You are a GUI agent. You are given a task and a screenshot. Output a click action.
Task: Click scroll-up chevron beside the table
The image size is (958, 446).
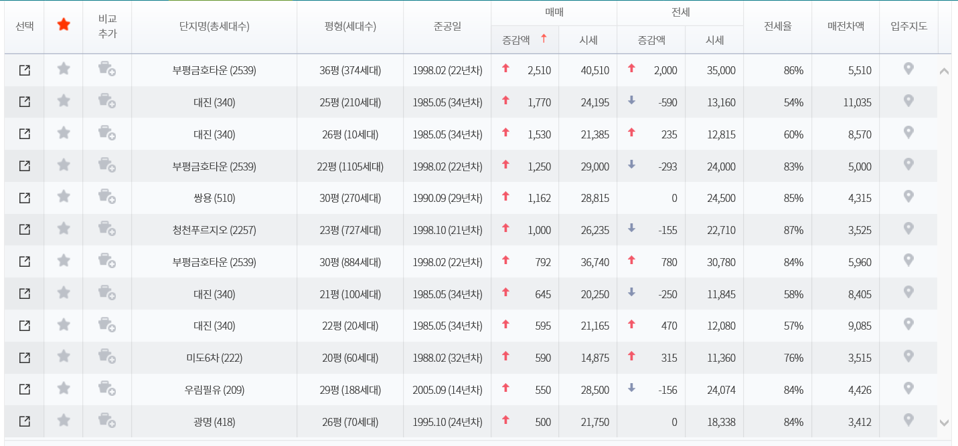coord(945,71)
